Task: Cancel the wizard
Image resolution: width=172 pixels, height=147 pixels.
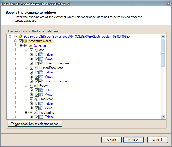Action: point(157,140)
